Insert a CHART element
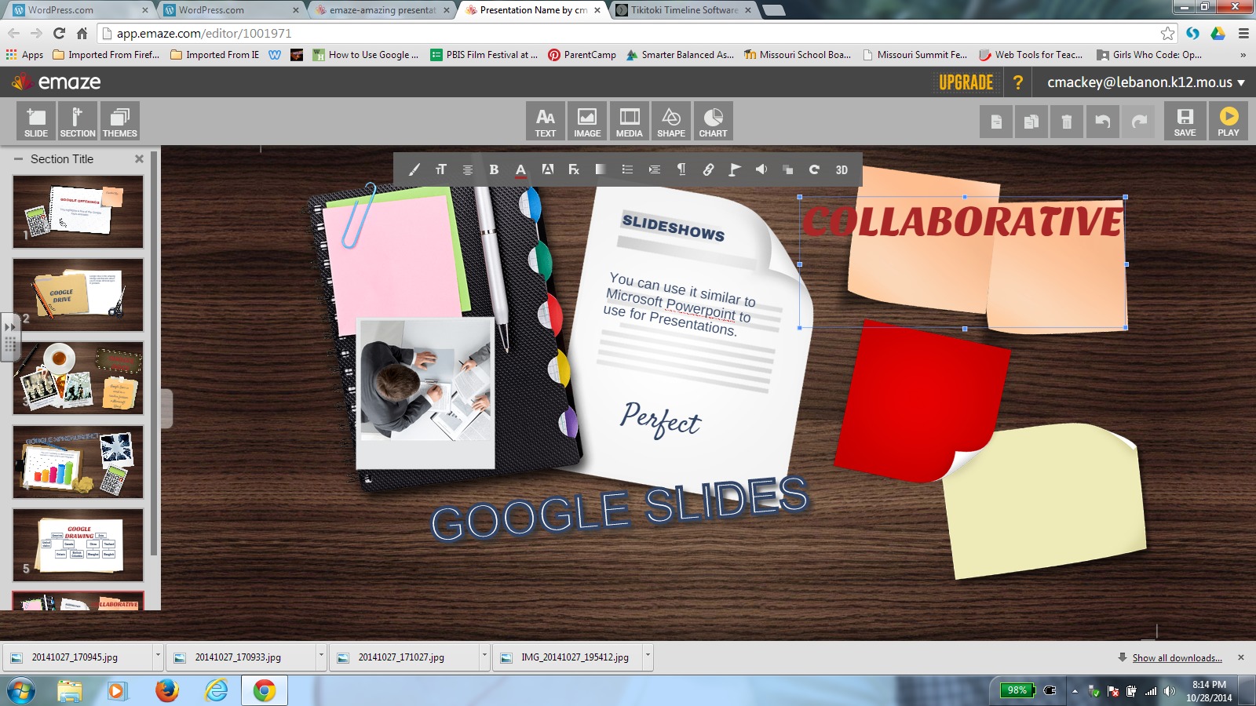Image resolution: width=1256 pixels, height=706 pixels. (713, 121)
